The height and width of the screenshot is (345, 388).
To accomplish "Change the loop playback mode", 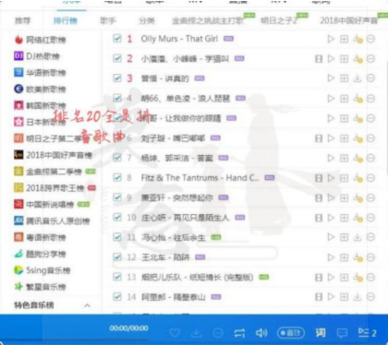I will click(239, 333).
